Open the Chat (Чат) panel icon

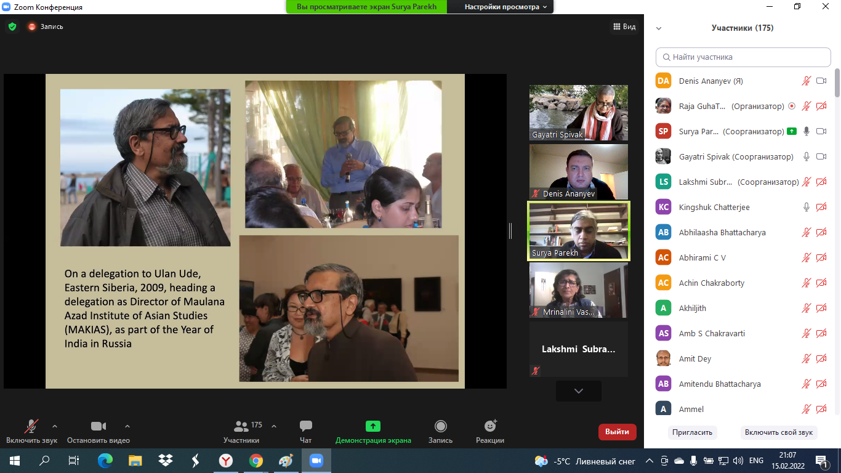pyautogui.click(x=305, y=426)
